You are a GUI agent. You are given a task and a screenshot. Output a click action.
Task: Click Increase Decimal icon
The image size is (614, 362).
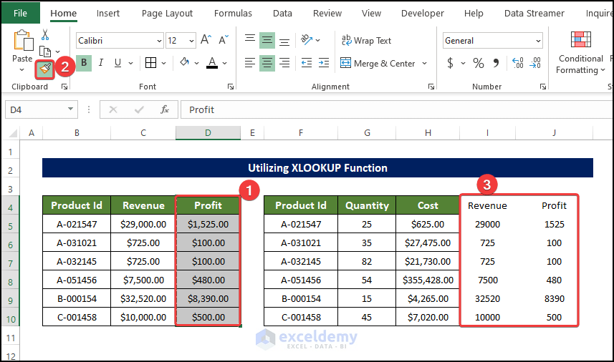(x=518, y=62)
